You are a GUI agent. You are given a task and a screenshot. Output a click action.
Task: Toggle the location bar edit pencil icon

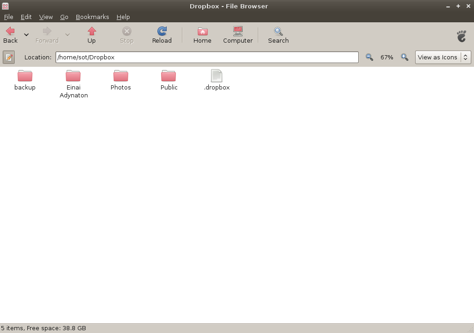(9, 57)
